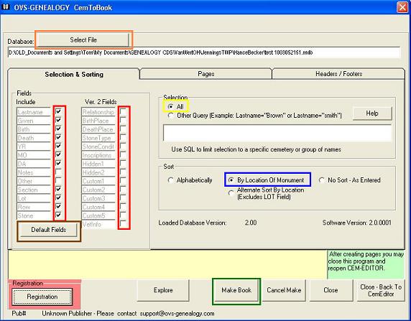This screenshot has width=411, height=321.
Task: Click the Lastname field name box
Action: [x=34, y=112]
